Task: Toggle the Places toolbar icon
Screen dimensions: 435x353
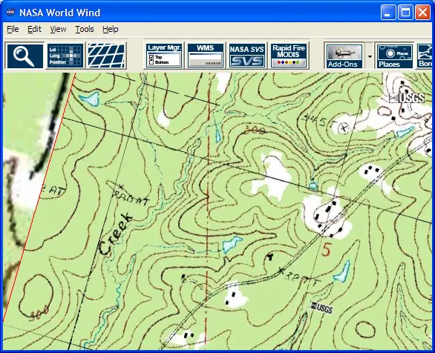Action: point(394,56)
